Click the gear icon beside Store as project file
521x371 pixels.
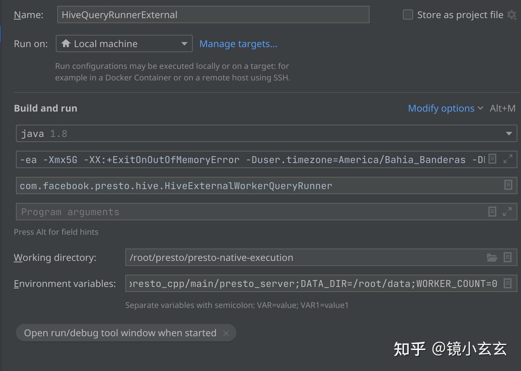512,15
